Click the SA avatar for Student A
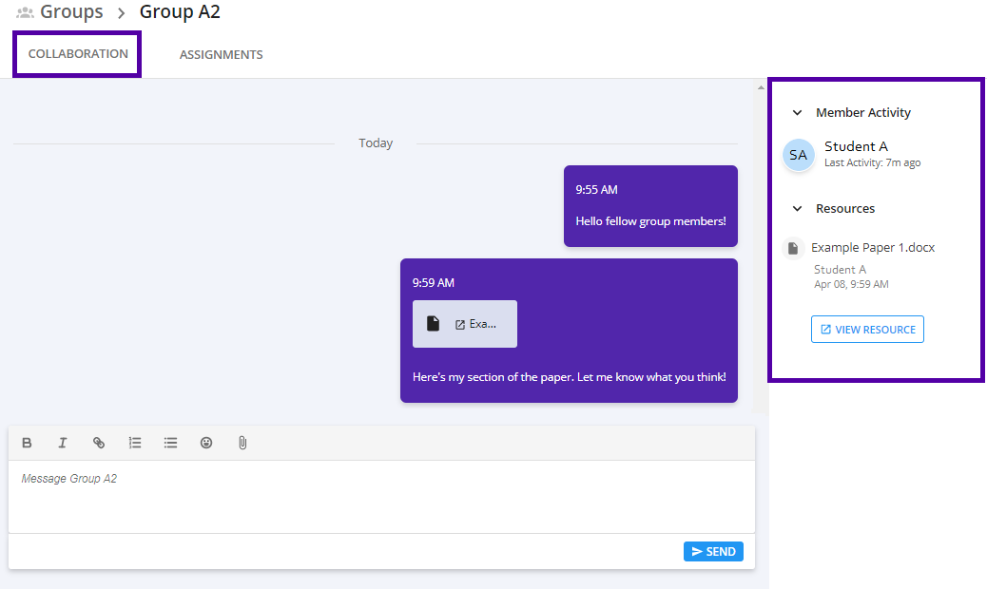Screen dimensions: 987x589 tap(798, 155)
